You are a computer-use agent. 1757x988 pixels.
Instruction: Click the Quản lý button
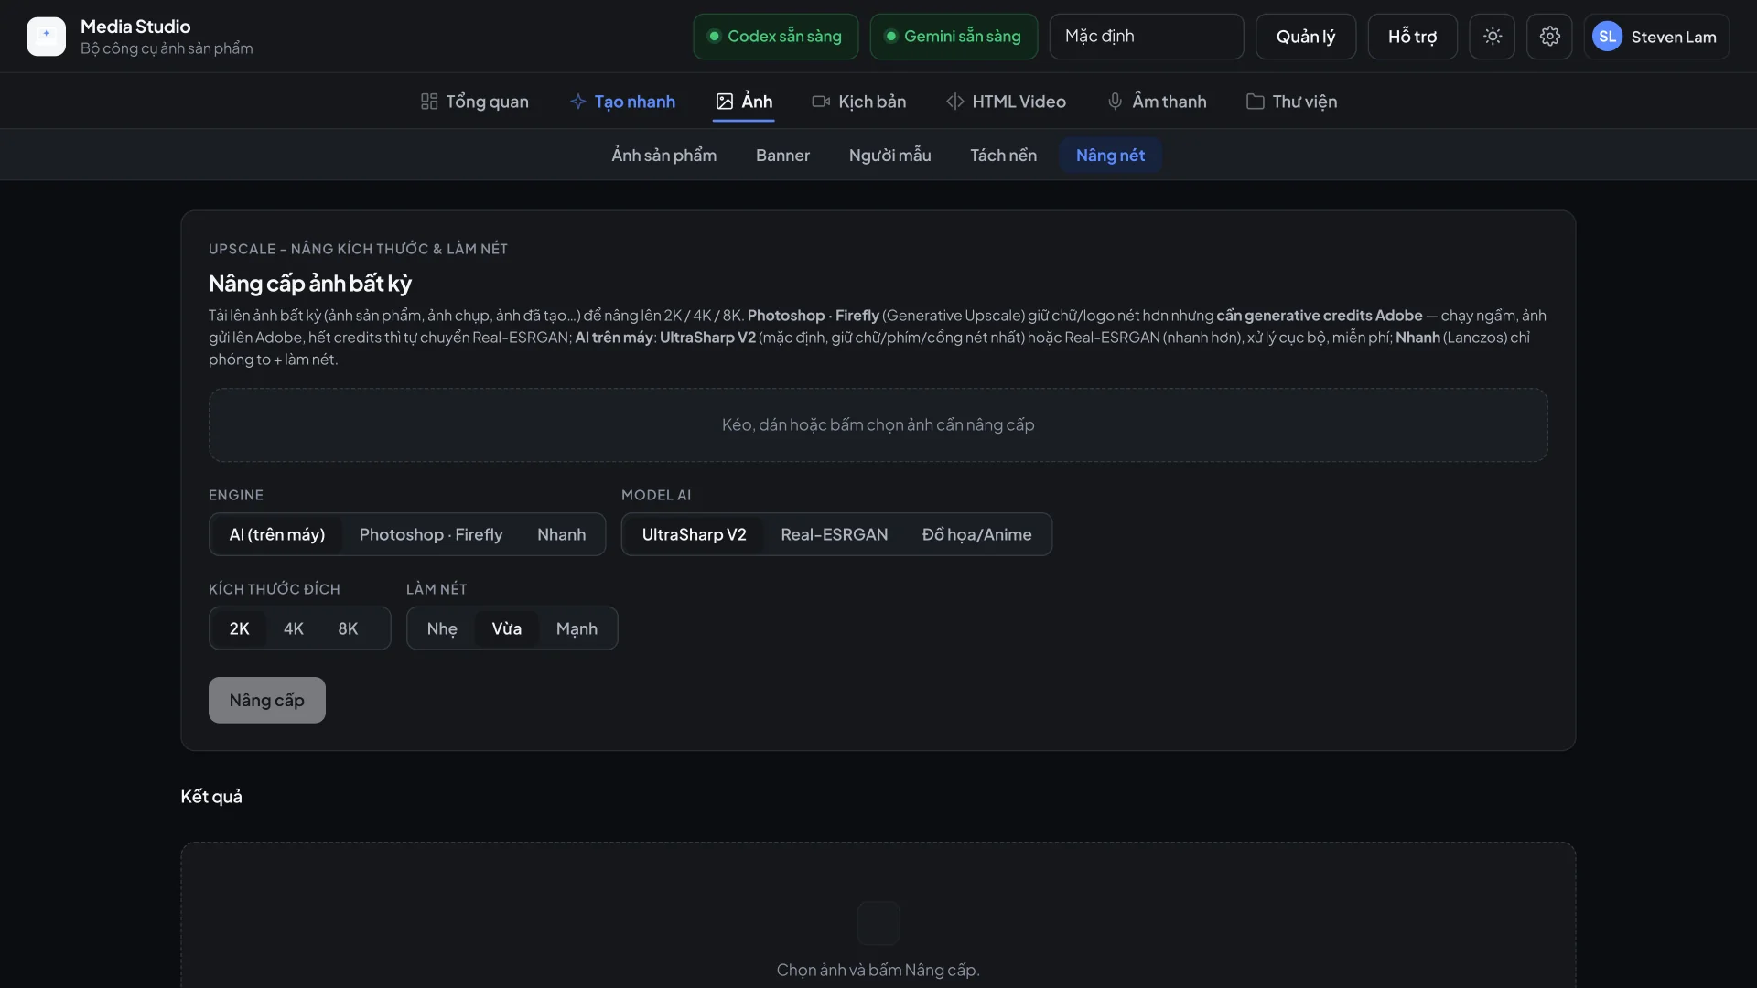pos(1305,37)
